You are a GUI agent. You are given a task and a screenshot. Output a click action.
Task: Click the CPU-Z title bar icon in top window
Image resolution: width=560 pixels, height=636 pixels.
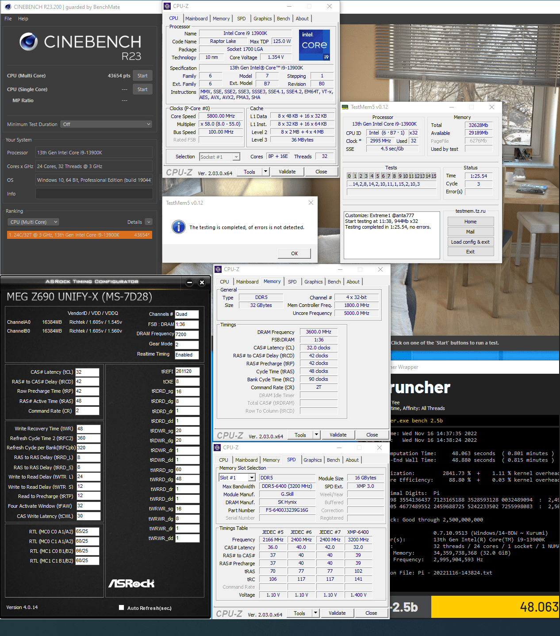click(x=167, y=6)
